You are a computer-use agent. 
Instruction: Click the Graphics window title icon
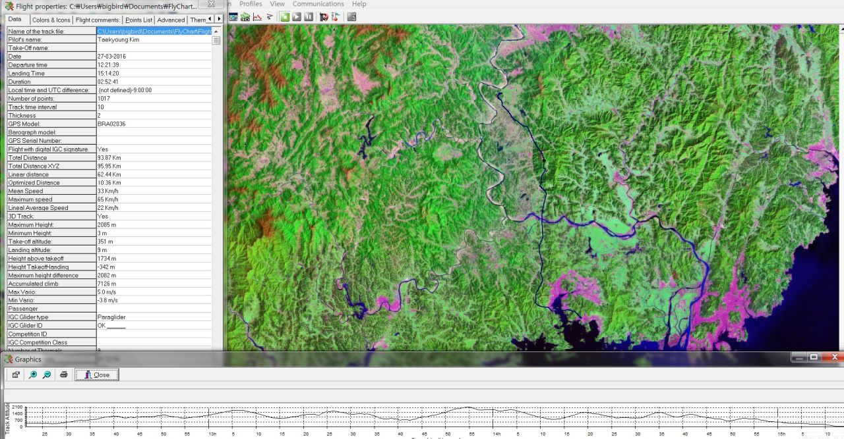[x=8, y=359]
